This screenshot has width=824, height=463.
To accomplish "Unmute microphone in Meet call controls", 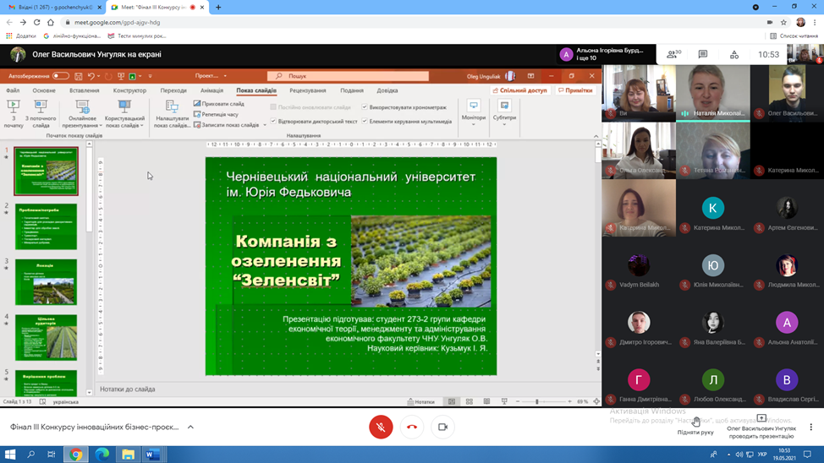I will 381,427.
